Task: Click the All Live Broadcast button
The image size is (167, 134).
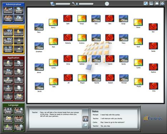Action: [x=8, y=127]
